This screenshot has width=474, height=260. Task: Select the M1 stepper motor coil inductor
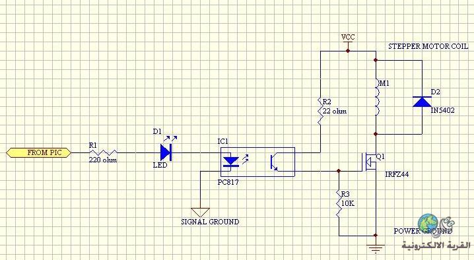(377, 97)
